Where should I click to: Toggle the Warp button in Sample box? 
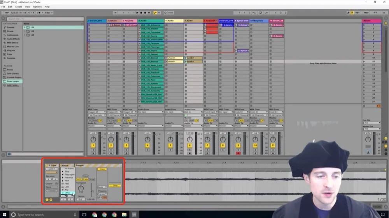point(102,169)
